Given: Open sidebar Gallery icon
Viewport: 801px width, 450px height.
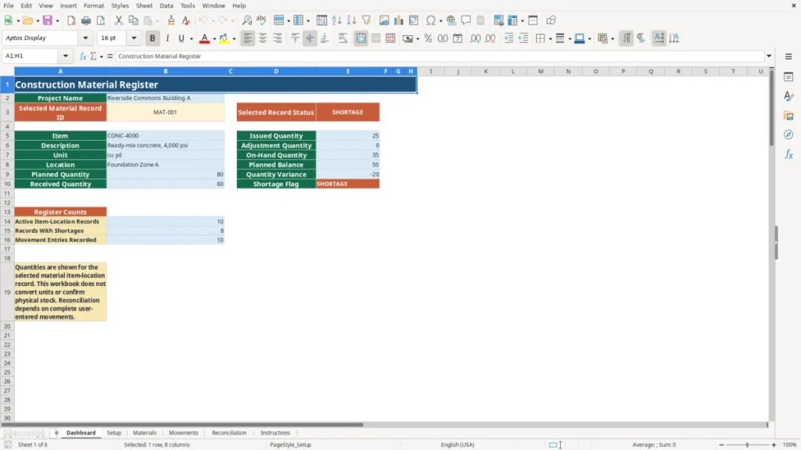Looking at the screenshot, I should pos(788,116).
